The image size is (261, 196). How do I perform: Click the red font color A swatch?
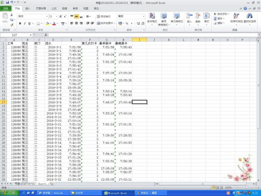pyautogui.click(x=54, y=23)
